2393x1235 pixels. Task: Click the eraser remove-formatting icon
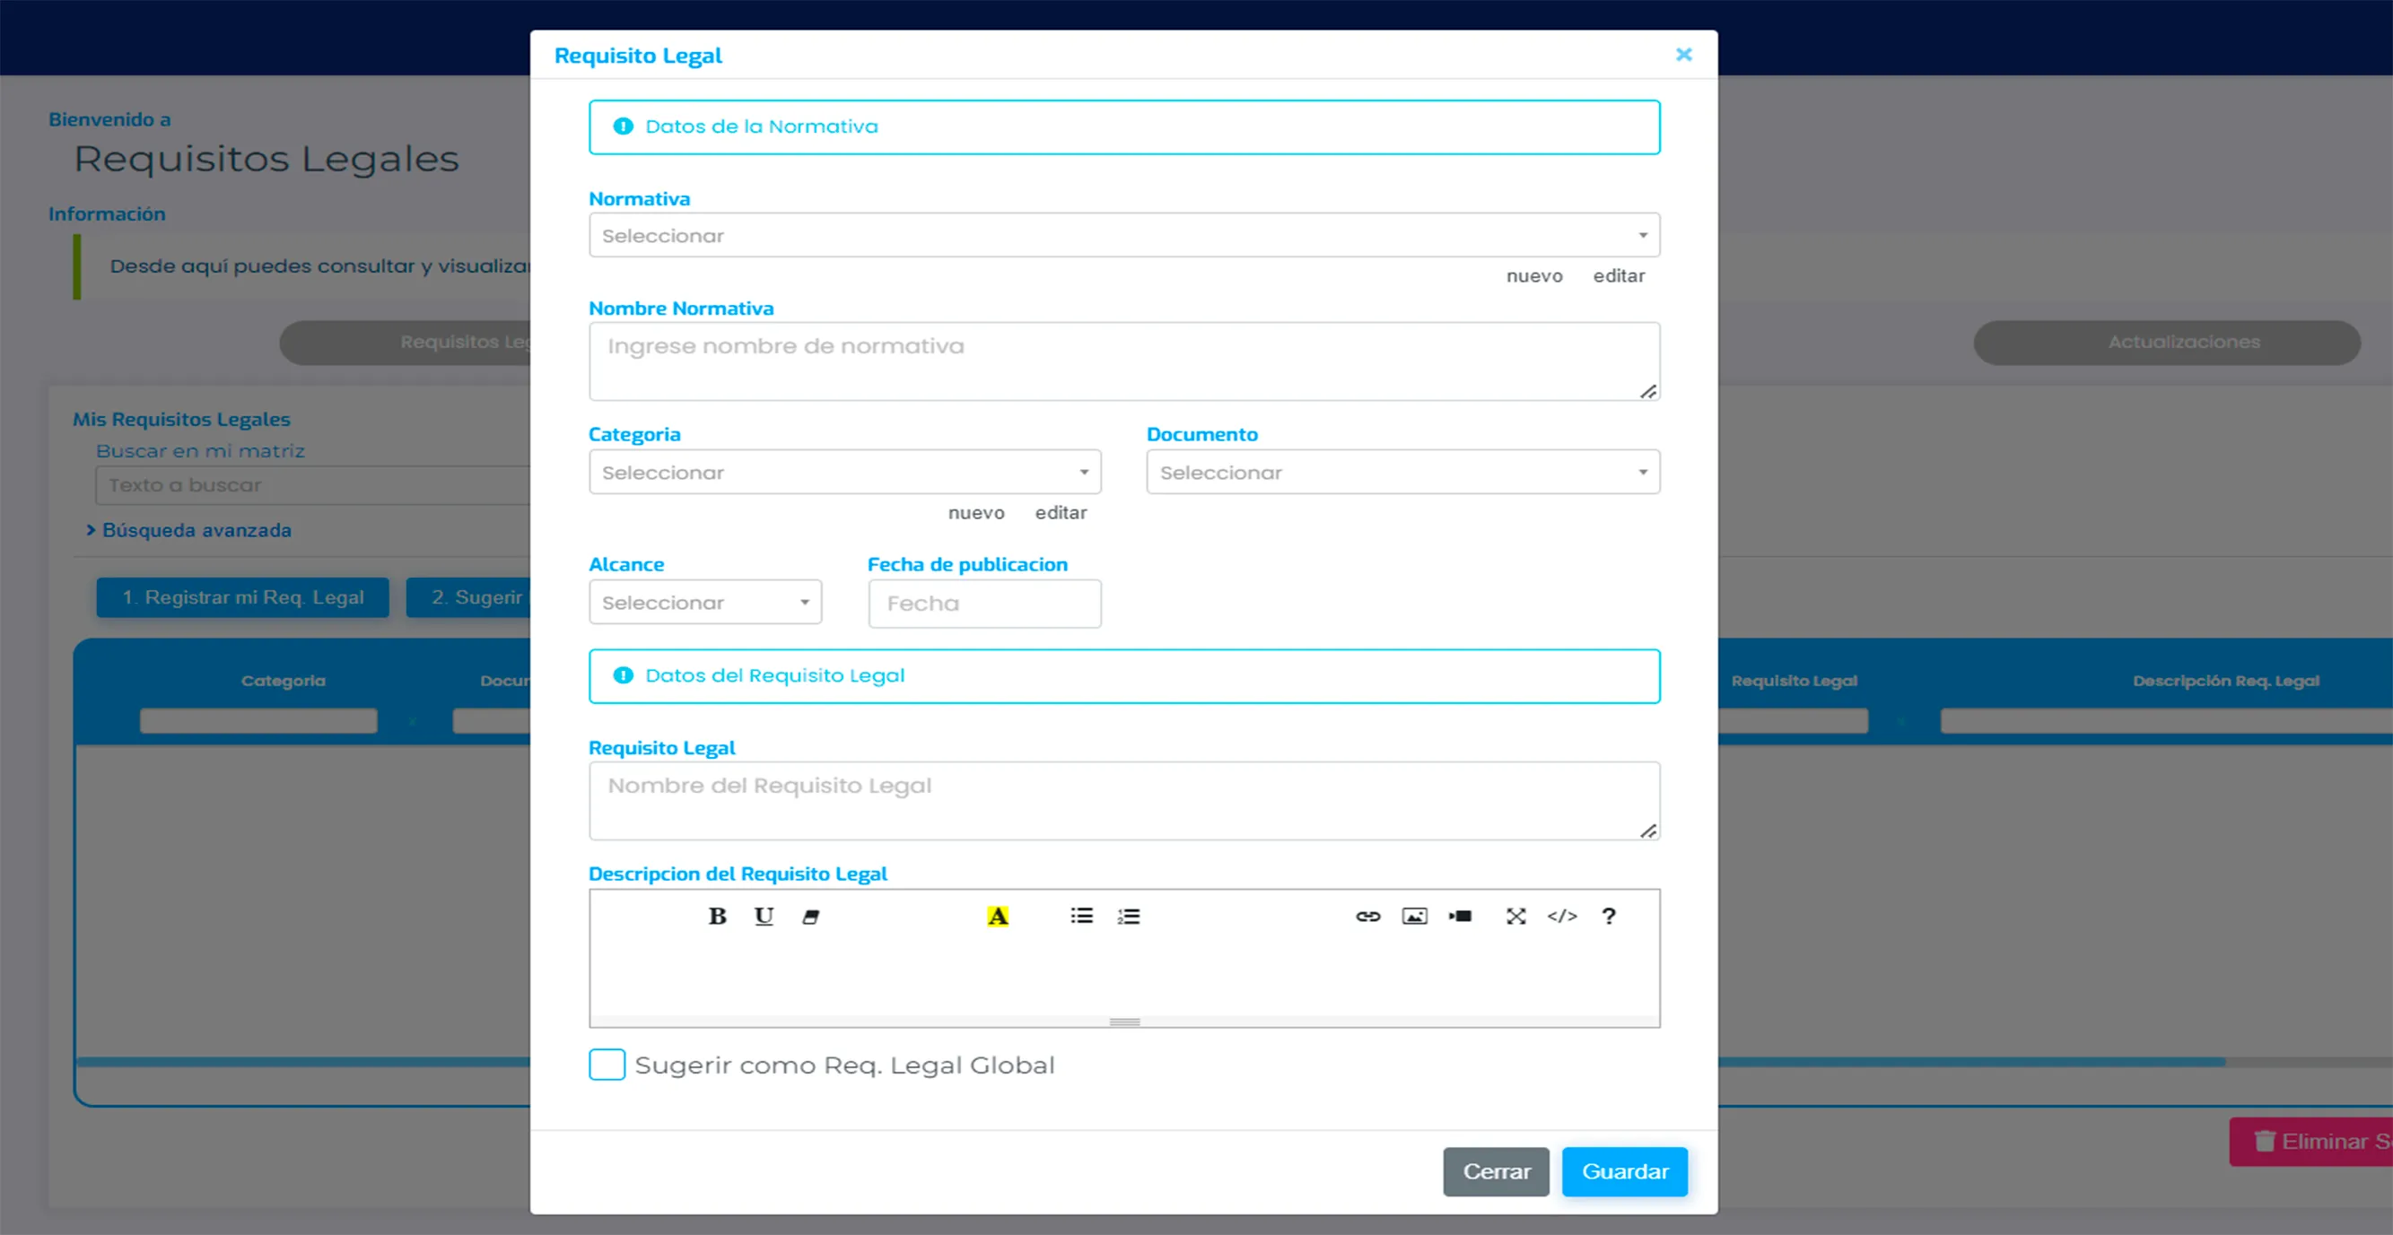pyautogui.click(x=810, y=917)
